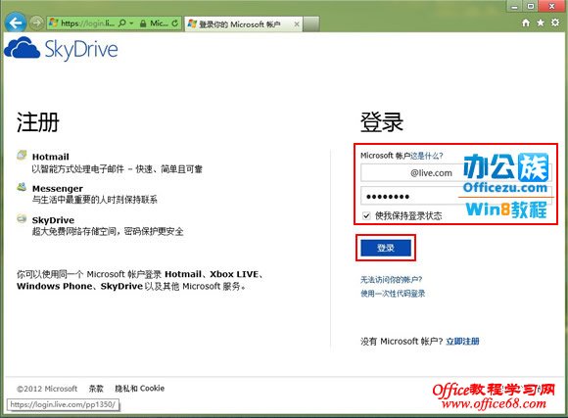
Task: Click the Hotmail heading text
Action: (x=50, y=157)
